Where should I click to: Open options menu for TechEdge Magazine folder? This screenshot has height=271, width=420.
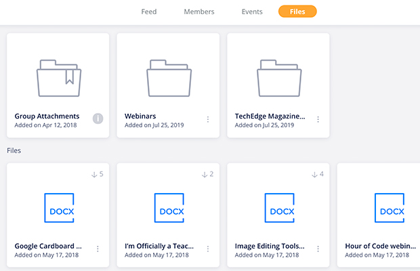[318, 119]
